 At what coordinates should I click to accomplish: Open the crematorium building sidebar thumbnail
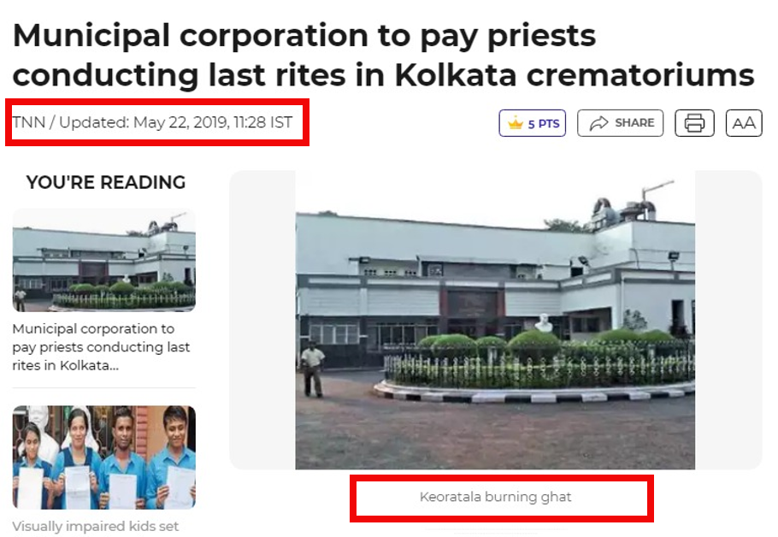point(104,260)
